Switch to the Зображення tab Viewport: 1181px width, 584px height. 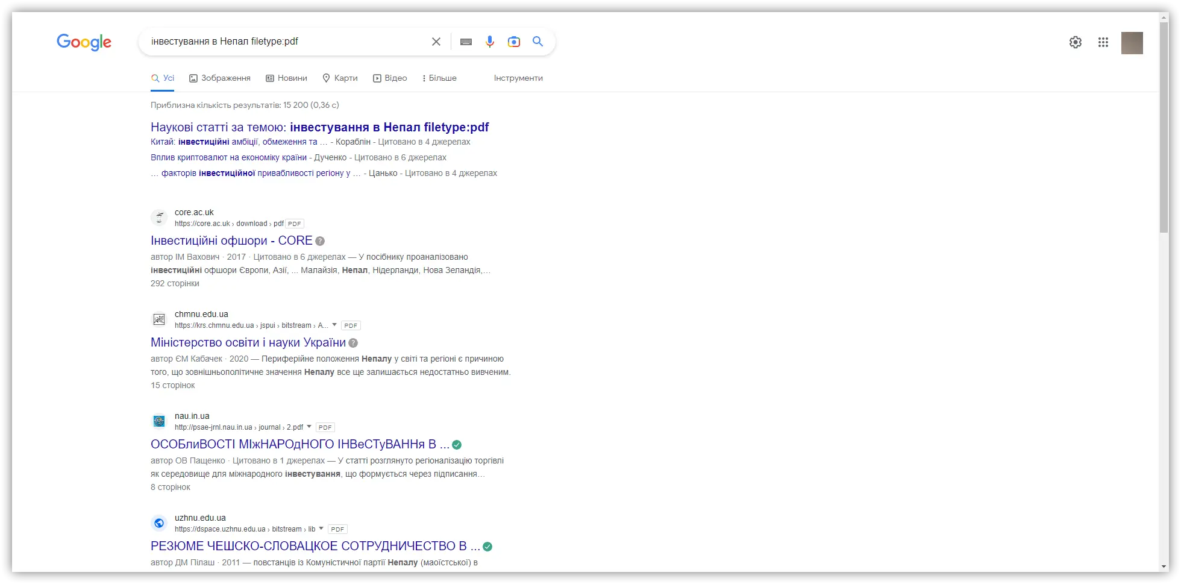pos(220,78)
